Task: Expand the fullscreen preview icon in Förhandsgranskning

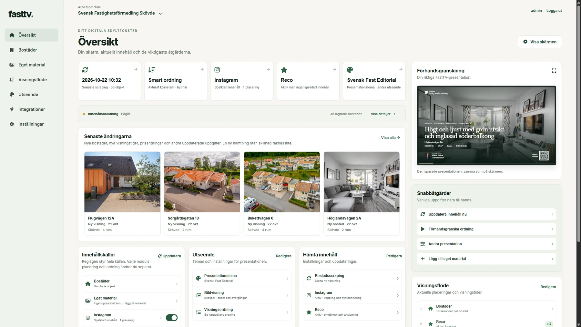Action: pos(554,71)
